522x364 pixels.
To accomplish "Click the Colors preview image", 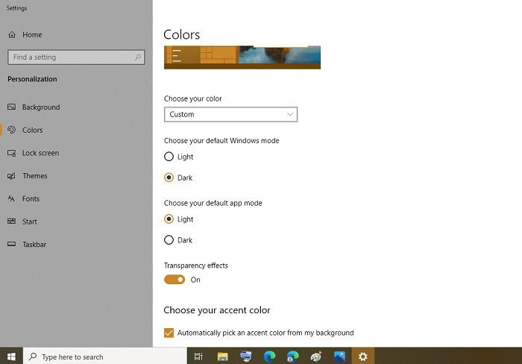I will coord(242,57).
